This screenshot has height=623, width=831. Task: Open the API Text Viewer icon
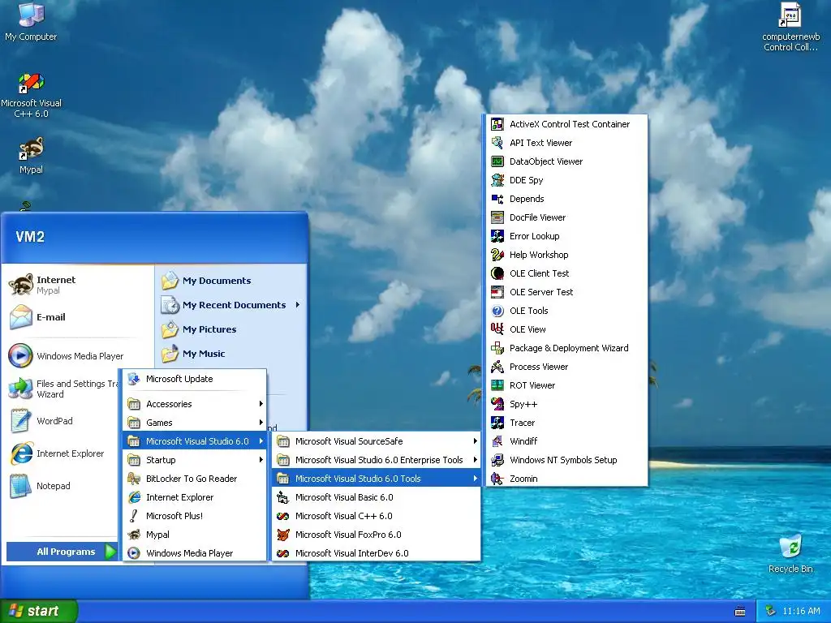coord(497,143)
